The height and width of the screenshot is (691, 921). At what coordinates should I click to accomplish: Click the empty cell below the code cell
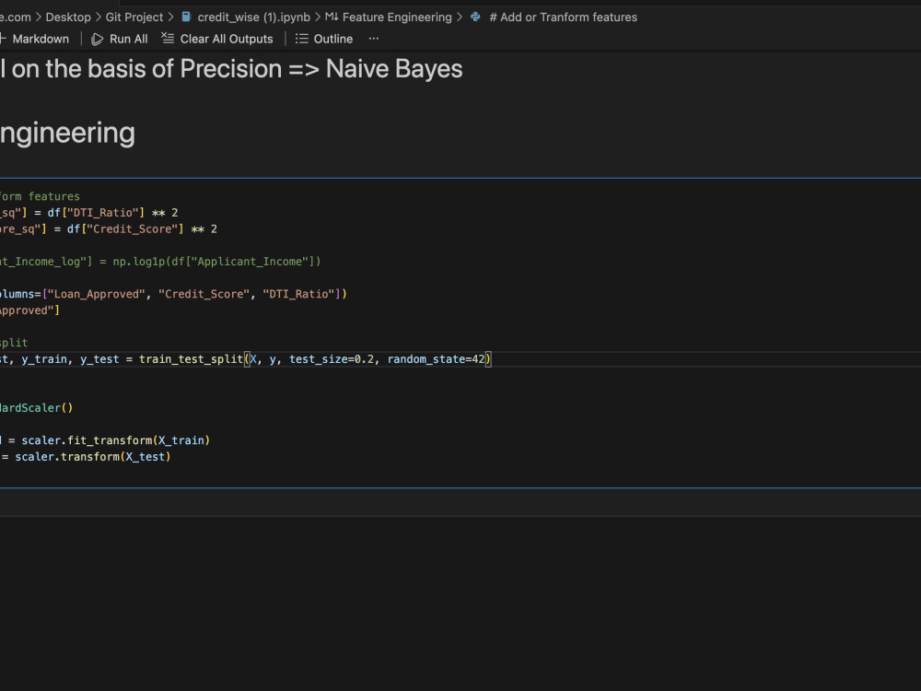(460, 502)
